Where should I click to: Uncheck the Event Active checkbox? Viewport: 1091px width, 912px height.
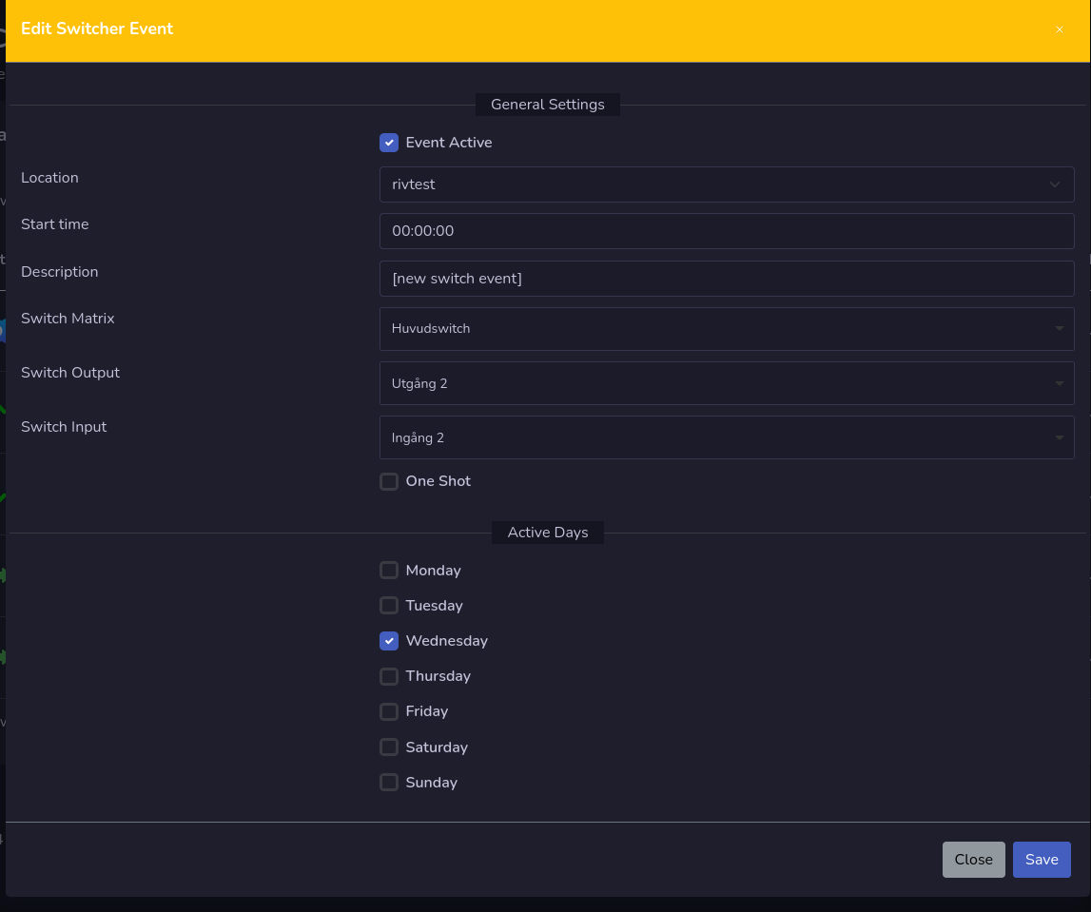[389, 143]
